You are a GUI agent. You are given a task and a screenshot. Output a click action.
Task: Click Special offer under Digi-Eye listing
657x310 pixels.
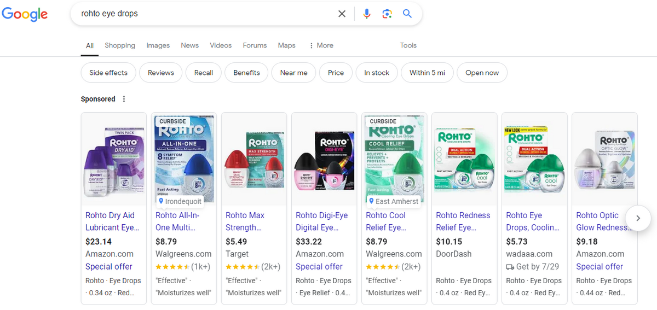319,266
